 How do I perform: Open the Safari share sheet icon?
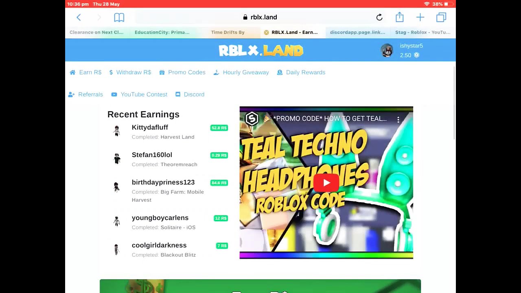(x=400, y=17)
